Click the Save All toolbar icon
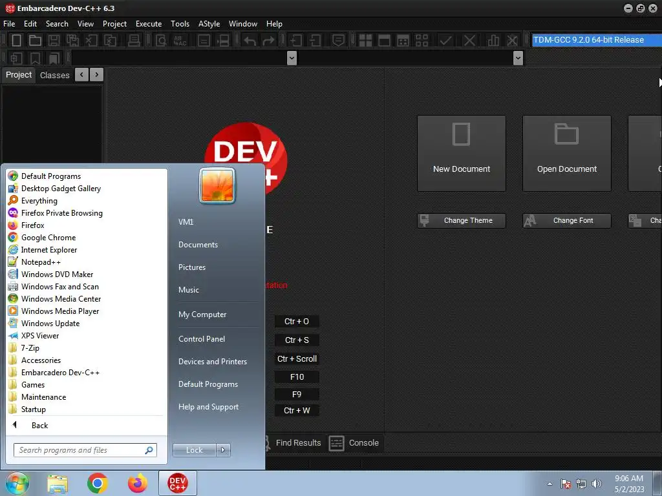The width and height of the screenshot is (662, 496). (x=72, y=41)
